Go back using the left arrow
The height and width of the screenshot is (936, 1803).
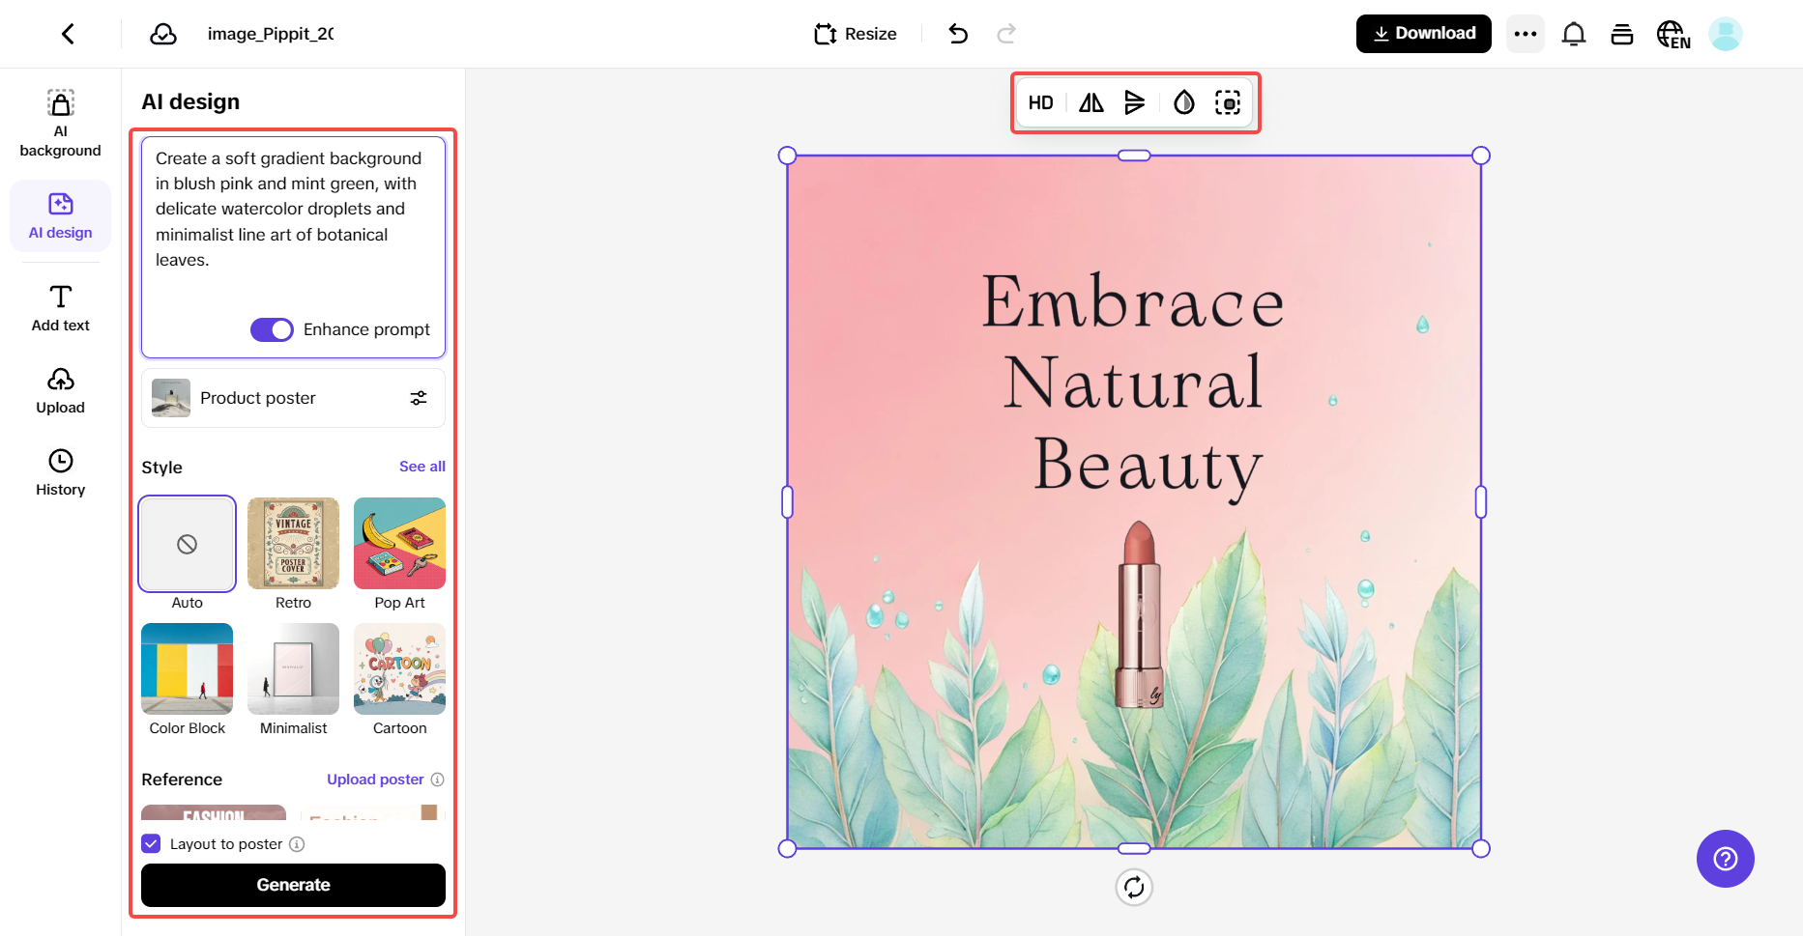[x=68, y=34]
